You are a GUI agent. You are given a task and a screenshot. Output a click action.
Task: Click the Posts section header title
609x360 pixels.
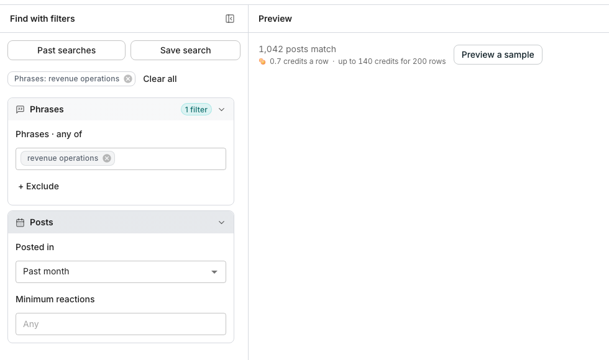click(x=42, y=222)
